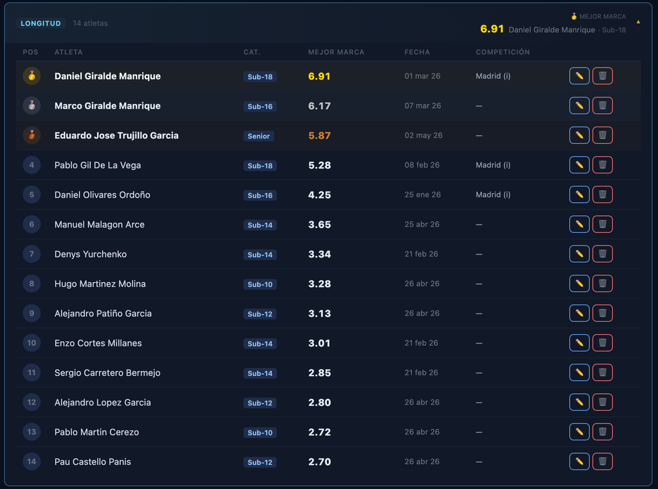Screen dimensions: 658x489
Task: Delete Pablo Gil De La Vega's row
Action: tap(602, 165)
